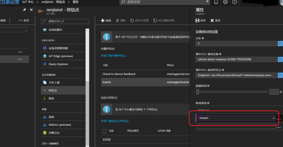This screenshot has height=147, width=283.
Task: Click the 诊断日志 green icon
Action: coord(45,133)
